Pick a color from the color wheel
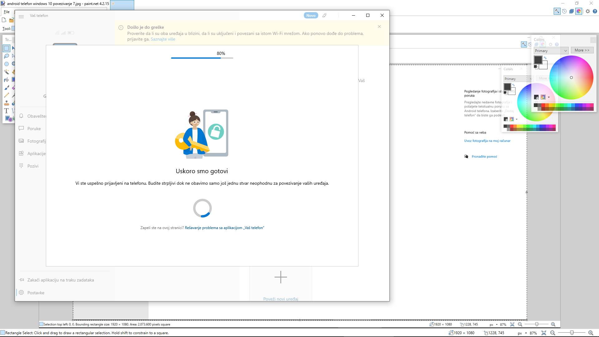This screenshot has width=599, height=337. point(572,77)
